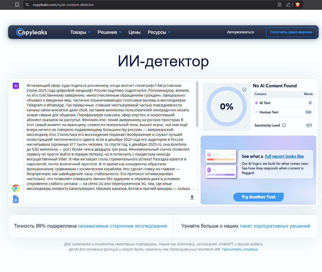Open пакет корпоративных решений link

275,226
